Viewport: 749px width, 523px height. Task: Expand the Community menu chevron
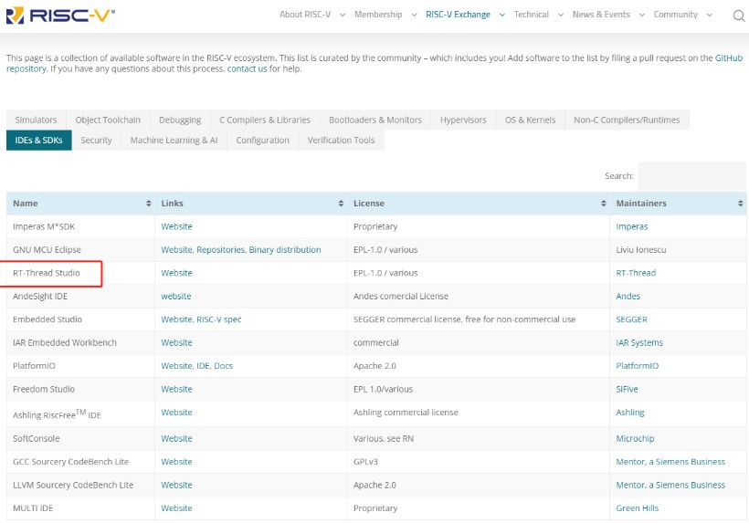tap(710, 15)
